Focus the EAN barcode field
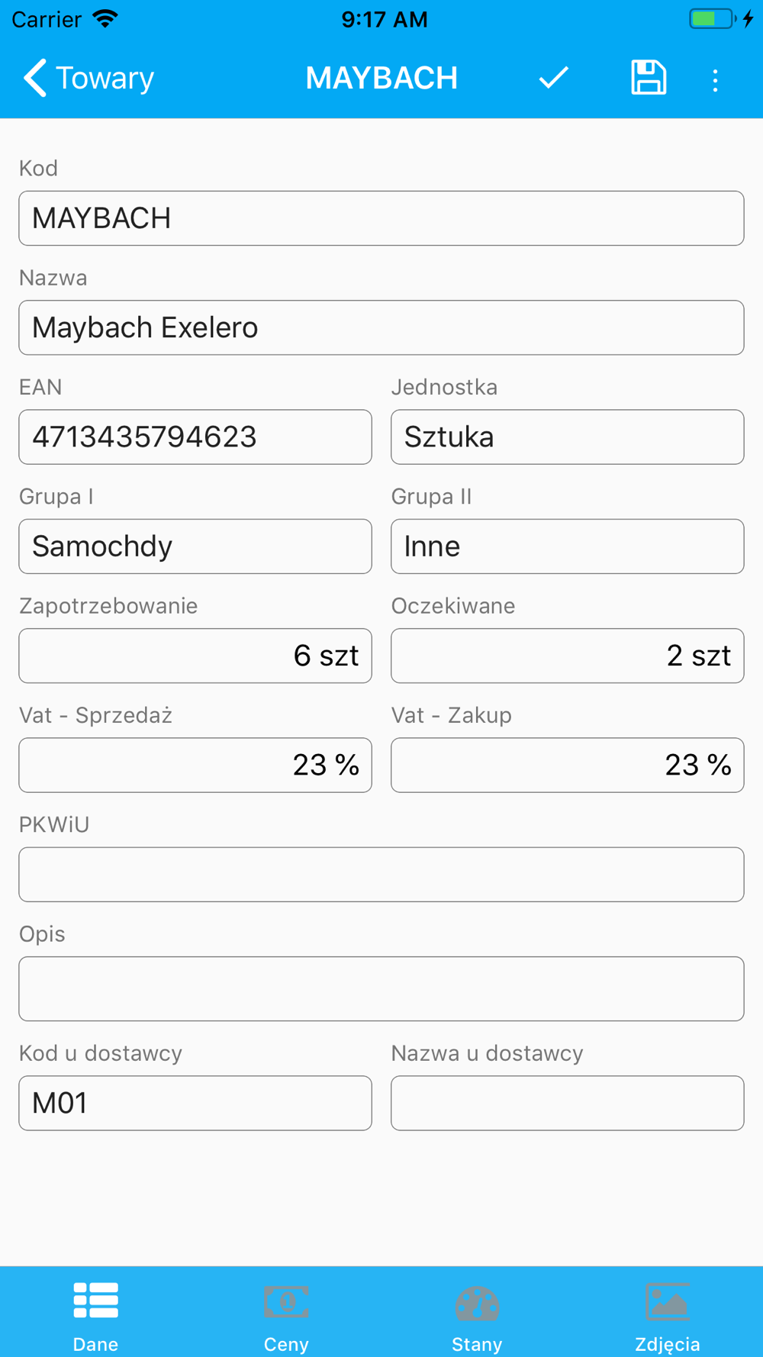Viewport: 763px width, 1357px height. point(195,437)
